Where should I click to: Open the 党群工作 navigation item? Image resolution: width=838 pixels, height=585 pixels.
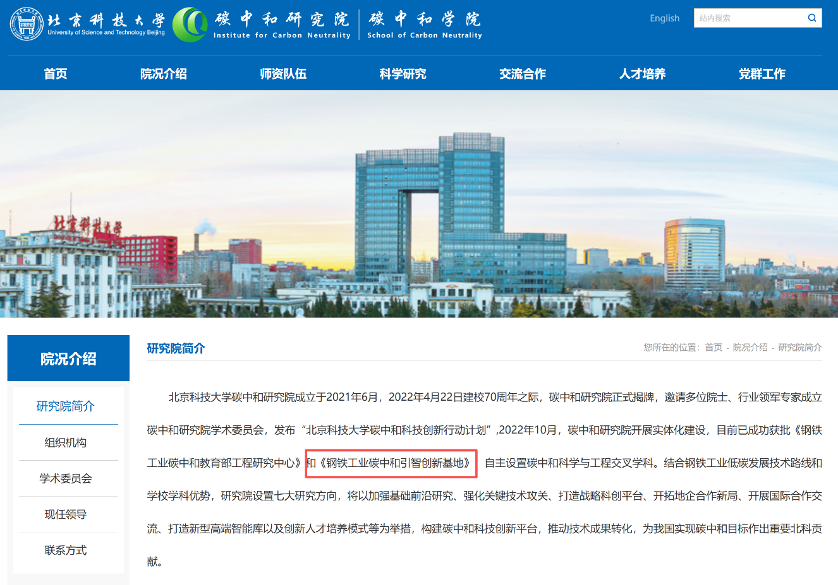762,74
